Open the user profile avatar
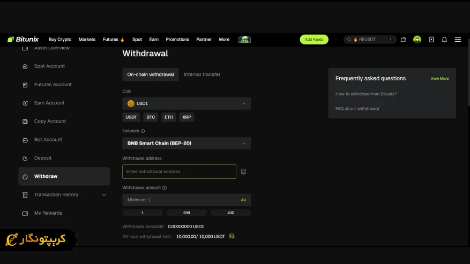 [x=417, y=39]
